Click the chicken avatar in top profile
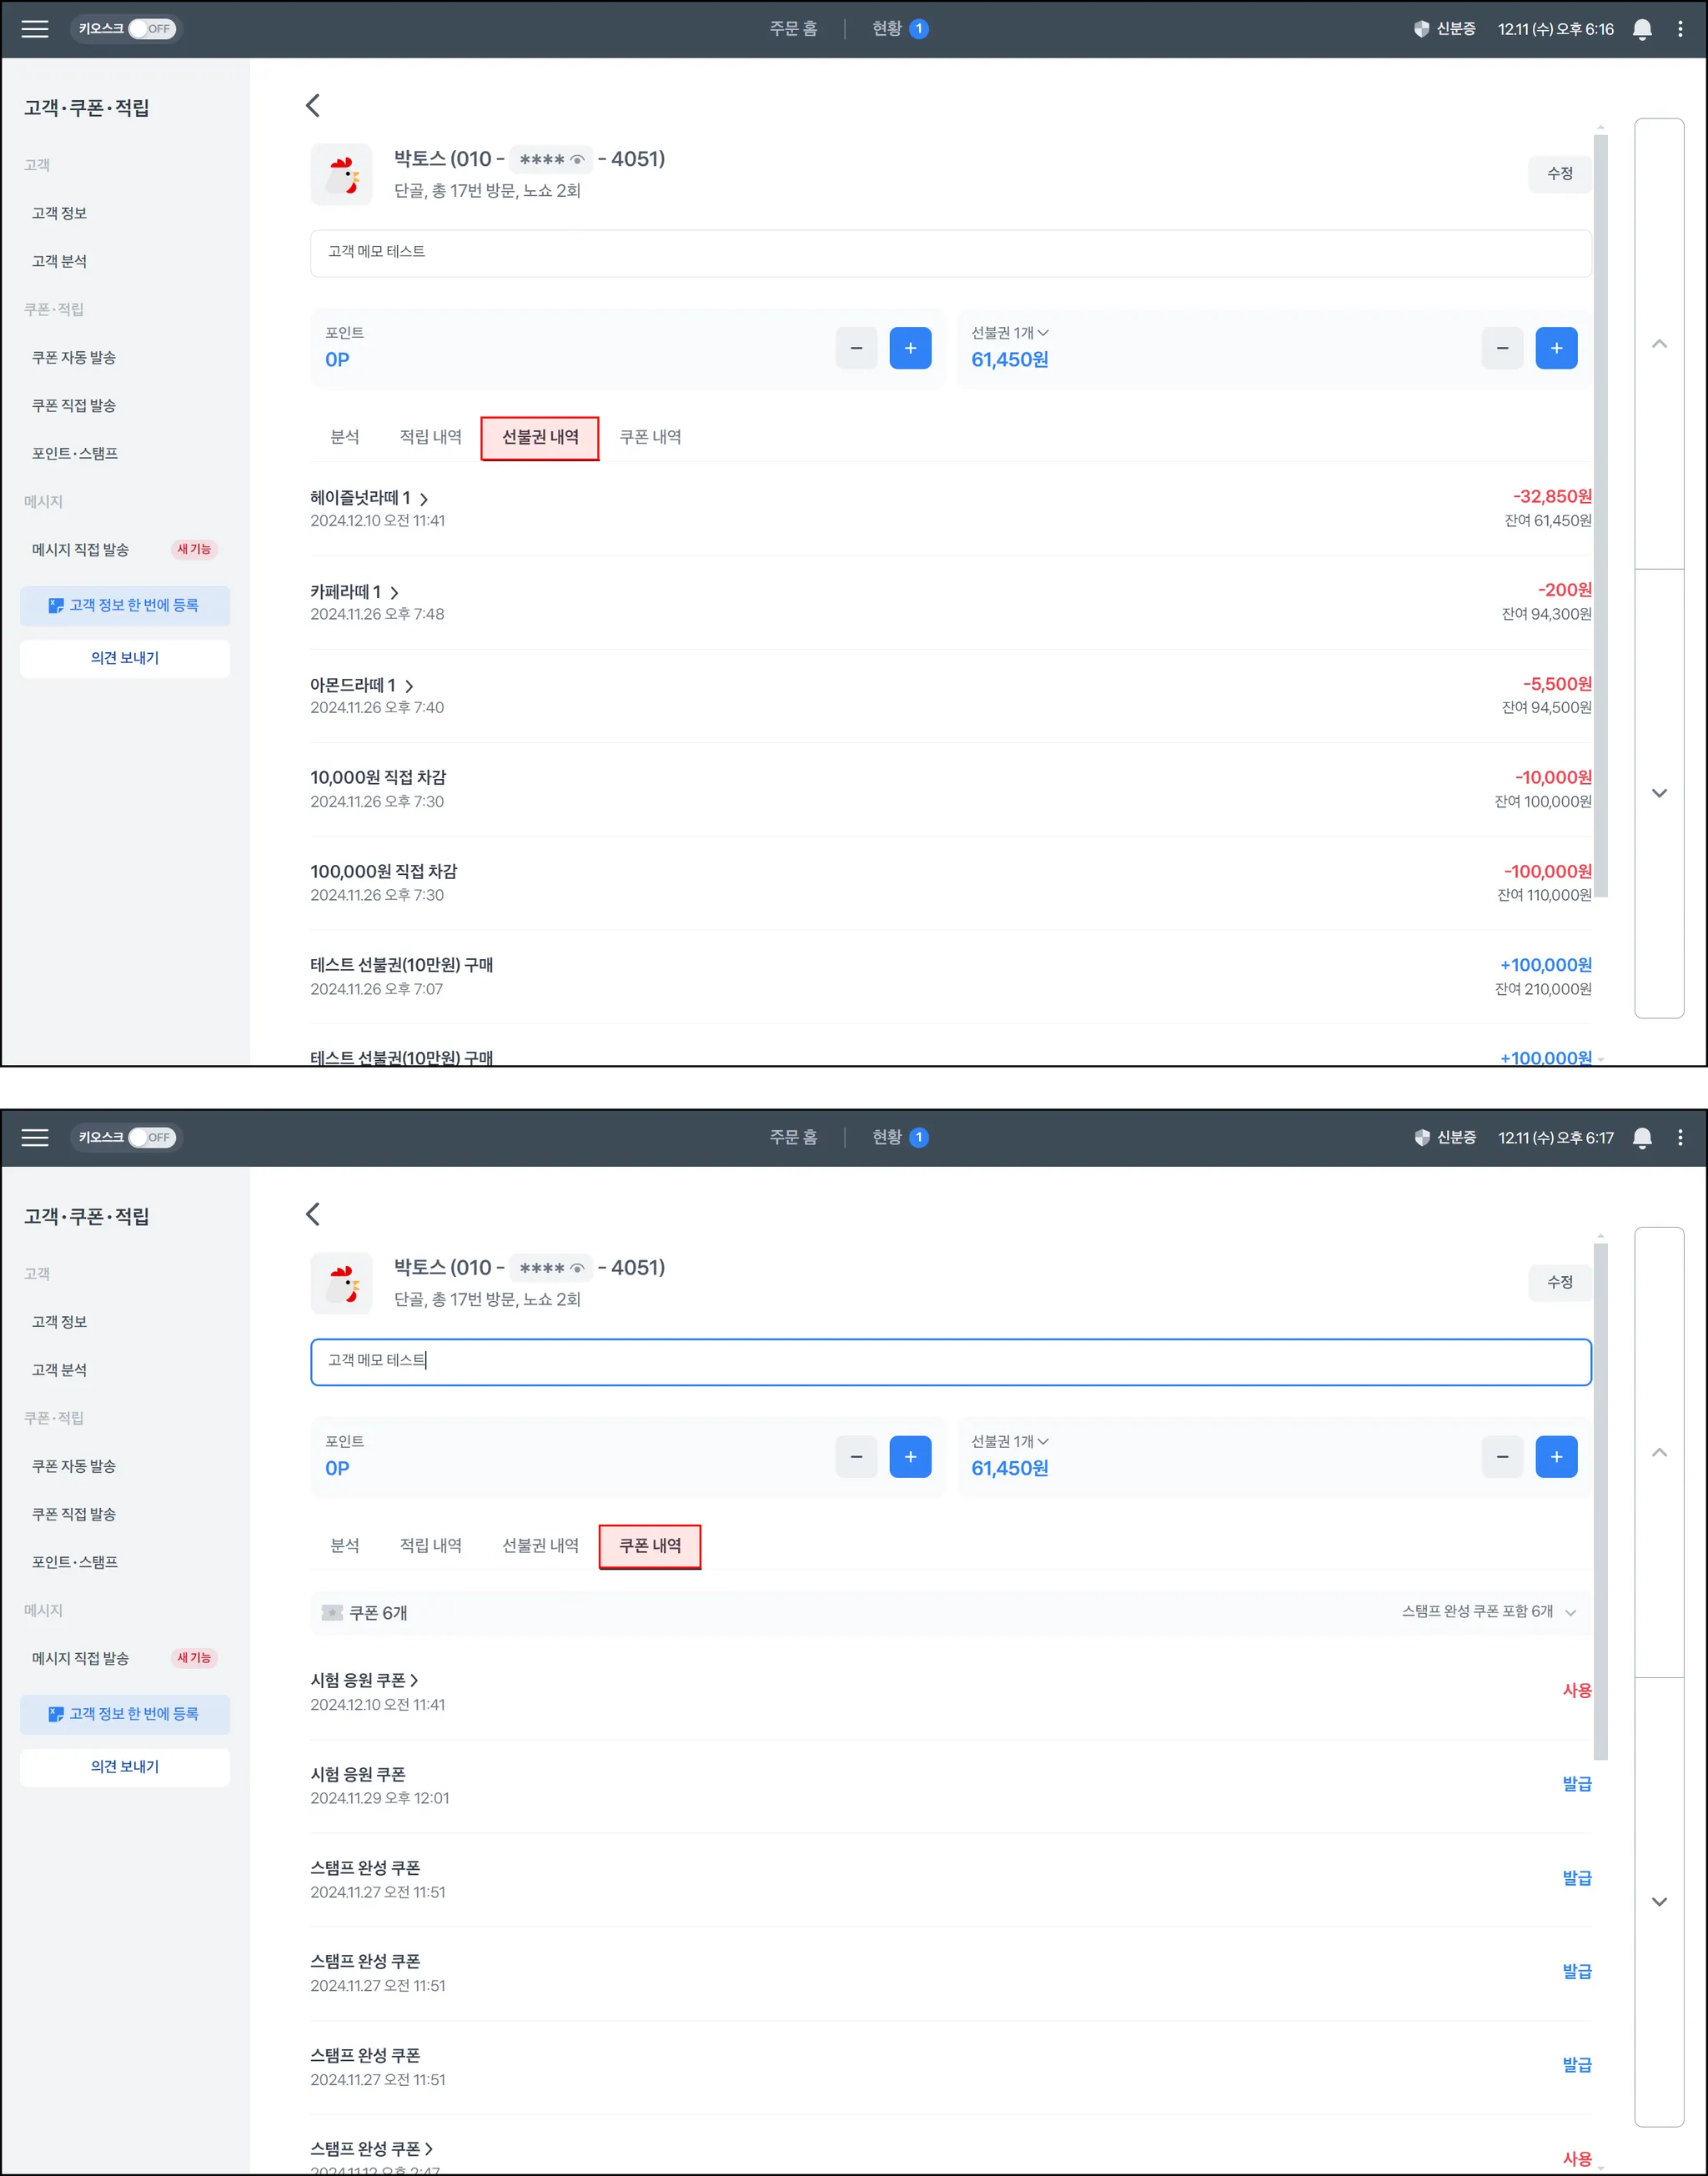The height and width of the screenshot is (2176, 1708). pos(342,175)
